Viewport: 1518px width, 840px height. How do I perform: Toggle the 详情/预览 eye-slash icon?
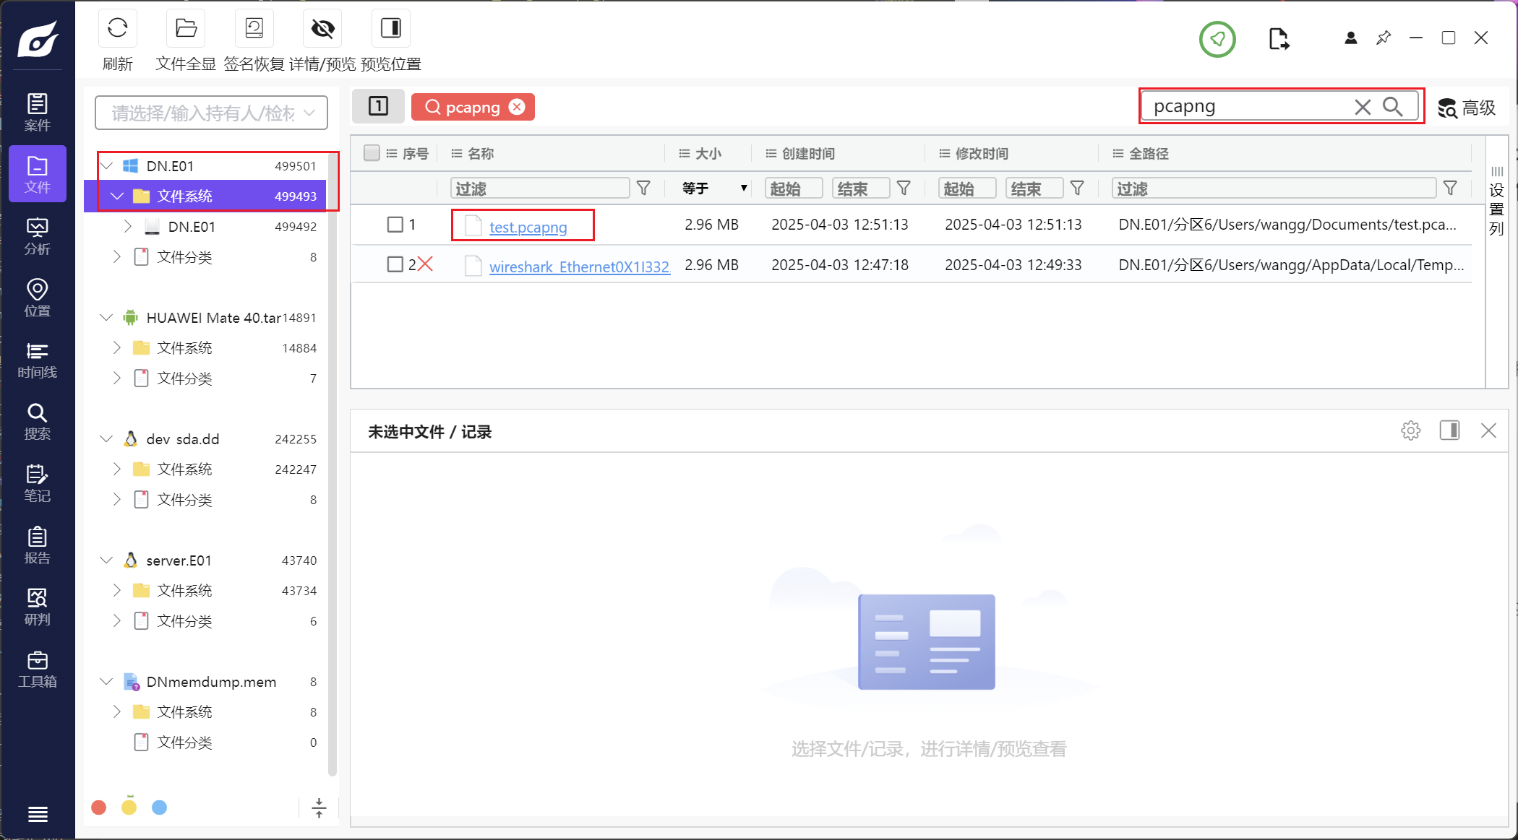322,29
